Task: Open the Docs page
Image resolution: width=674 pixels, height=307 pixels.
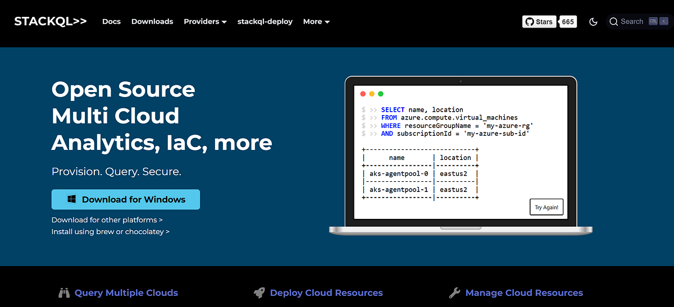Action: tap(111, 21)
